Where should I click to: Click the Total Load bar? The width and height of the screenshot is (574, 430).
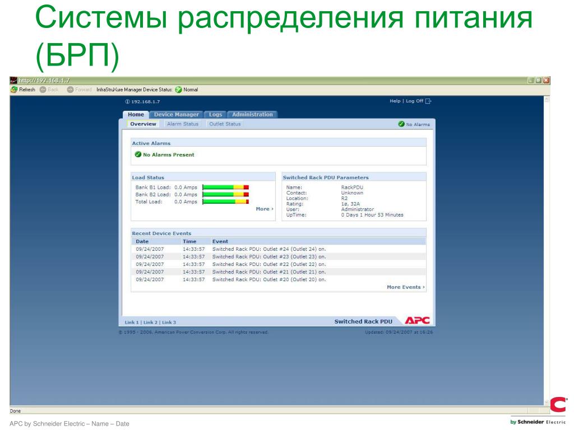[225, 202]
